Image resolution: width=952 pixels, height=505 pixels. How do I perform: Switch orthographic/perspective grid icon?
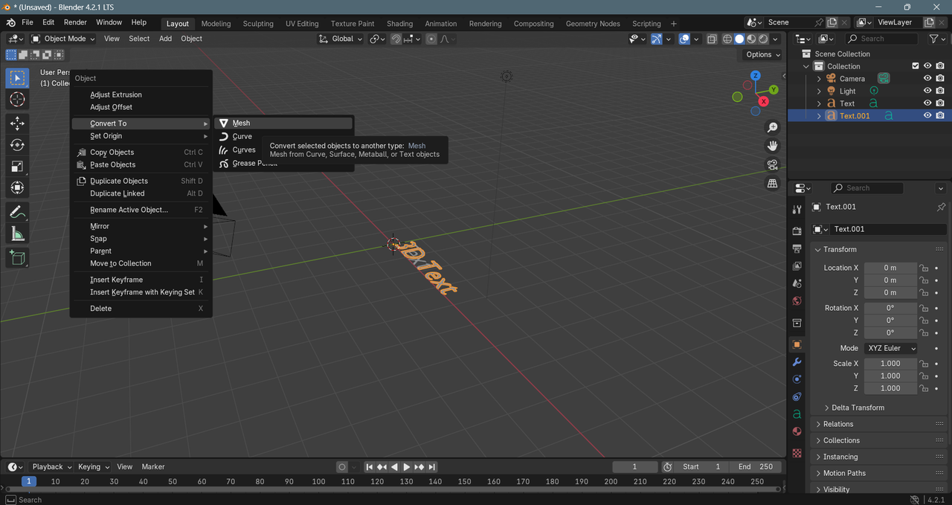coord(773,183)
